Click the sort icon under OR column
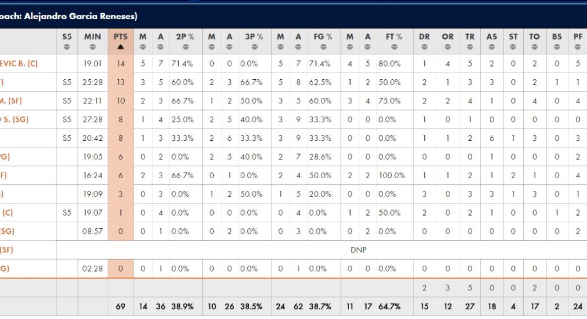This screenshot has height=319, width=587. click(x=448, y=47)
